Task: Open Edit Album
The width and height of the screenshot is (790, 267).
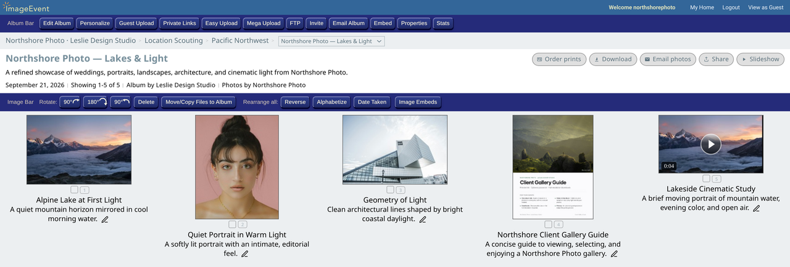Action: 57,23
